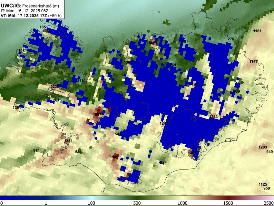The width and height of the screenshot is (274, 206).
Task: Select the 671 value label
Action: point(36,150)
